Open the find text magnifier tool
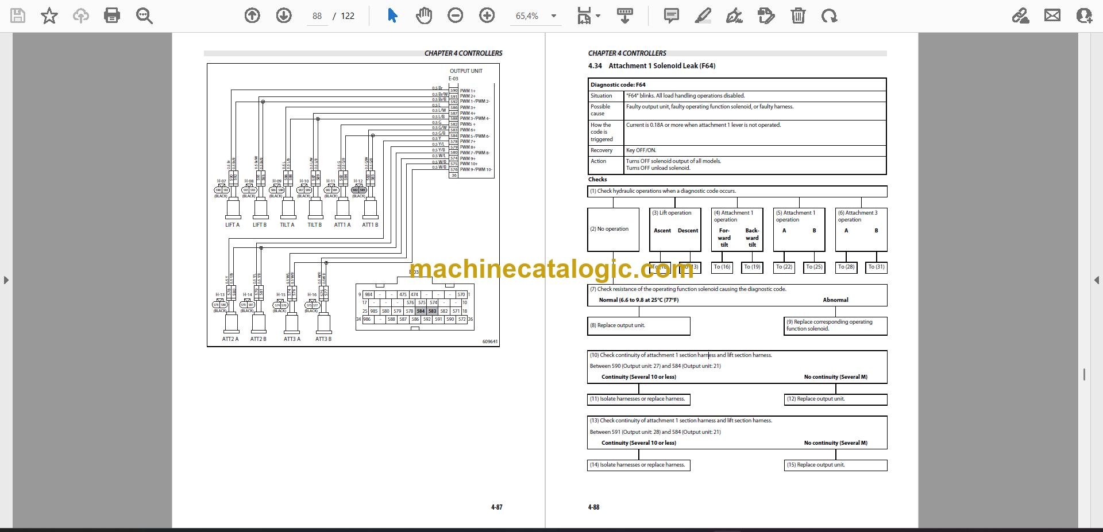Screen dimensions: 1103x532 click(144, 15)
